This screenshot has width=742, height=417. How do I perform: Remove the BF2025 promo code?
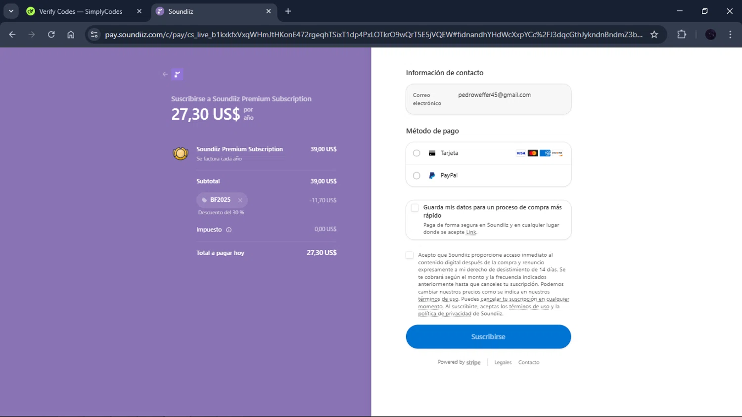240,200
